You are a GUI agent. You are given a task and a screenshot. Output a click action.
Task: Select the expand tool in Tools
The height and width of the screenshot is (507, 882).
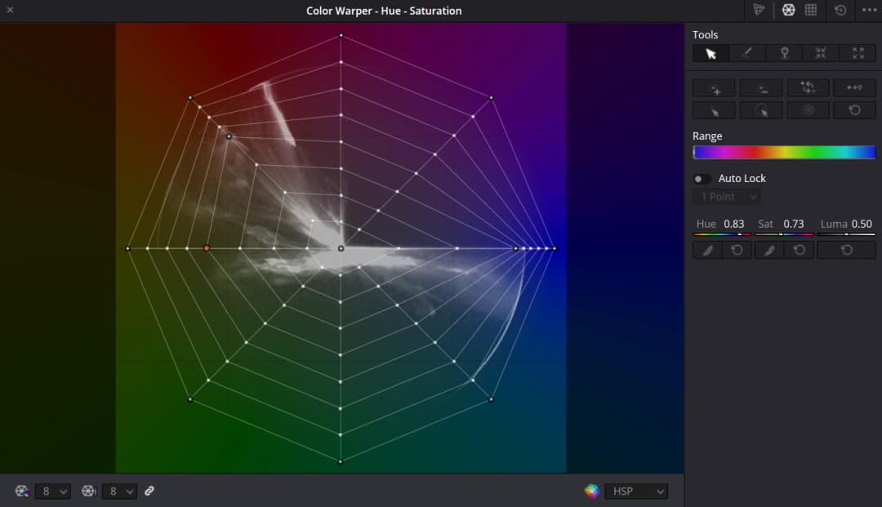(x=857, y=53)
